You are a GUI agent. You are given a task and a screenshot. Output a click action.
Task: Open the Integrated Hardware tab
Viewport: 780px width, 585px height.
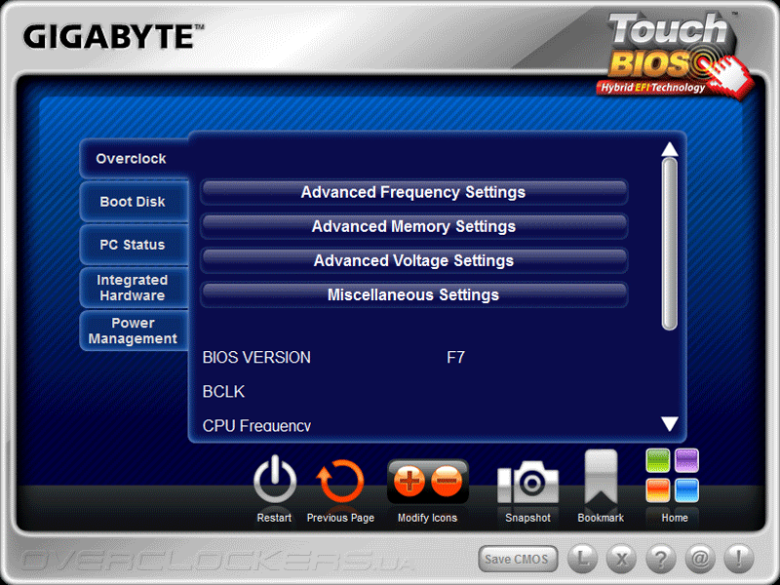coord(134,288)
